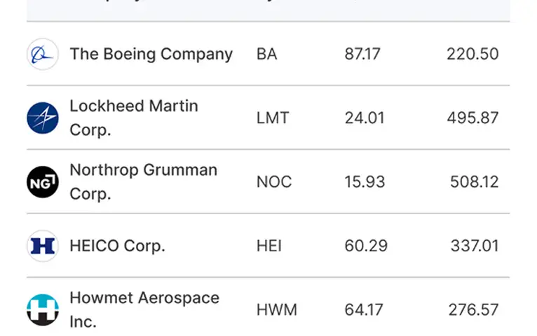Open HEICO Corp. company link
The width and height of the screenshot is (537, 336).
click(118, 246)
